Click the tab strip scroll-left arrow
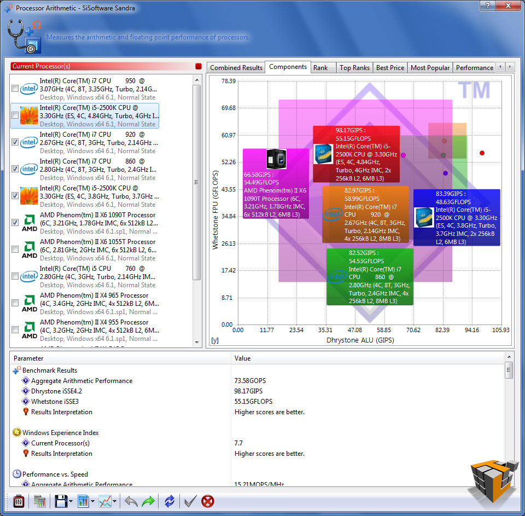Viewport: 525px width, 516px height. [x=500, y=67]
